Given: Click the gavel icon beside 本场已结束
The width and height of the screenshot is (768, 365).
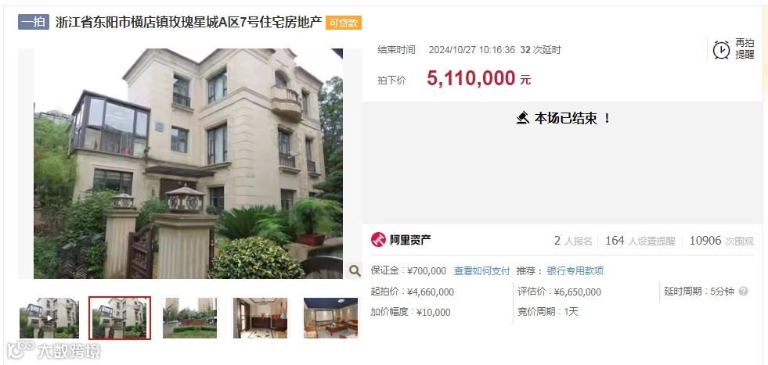Looking at the screenshot, I should (523, 118).
